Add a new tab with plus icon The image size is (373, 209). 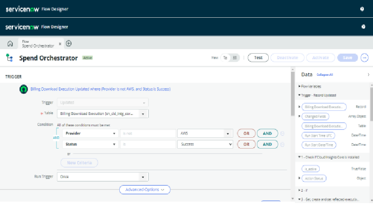coord(69,44)
